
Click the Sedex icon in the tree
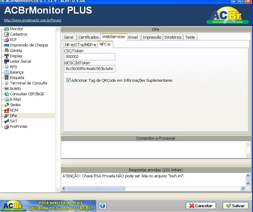tap(7, 105)
